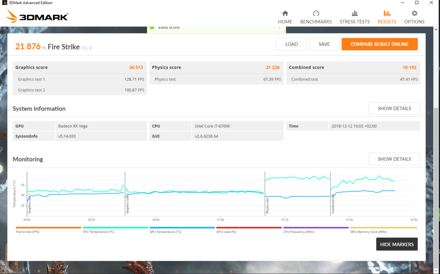The height and width of the screenshot is (274, 440).
Task: Show details for System information
Action: pos(394,108)
